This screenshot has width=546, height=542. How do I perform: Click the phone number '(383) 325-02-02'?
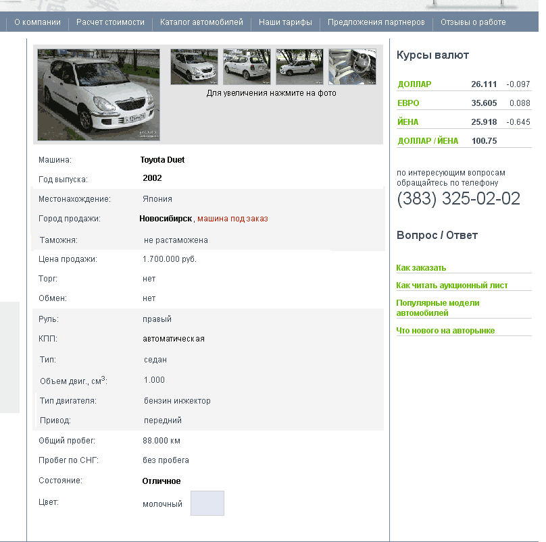coord(458,198)
